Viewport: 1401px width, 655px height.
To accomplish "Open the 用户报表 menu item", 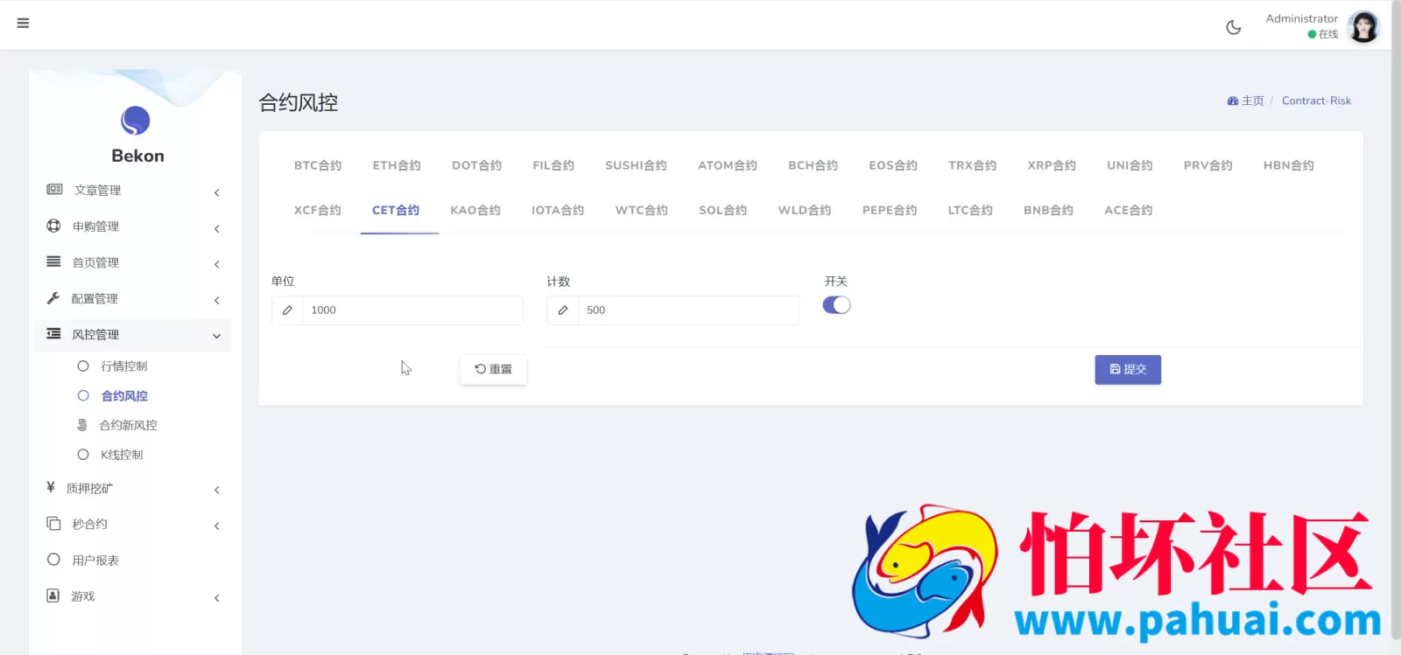I will tap(95, 560).
